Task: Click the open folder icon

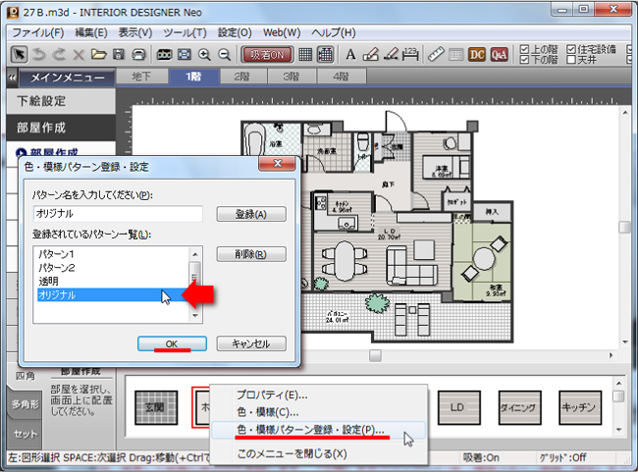Action: pyautogui.click(x=97, y=54)
